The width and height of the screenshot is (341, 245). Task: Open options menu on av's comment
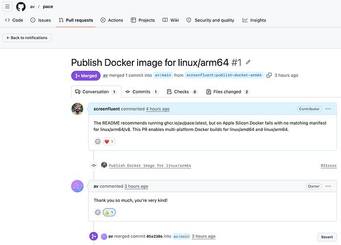[x=328, y=186]
